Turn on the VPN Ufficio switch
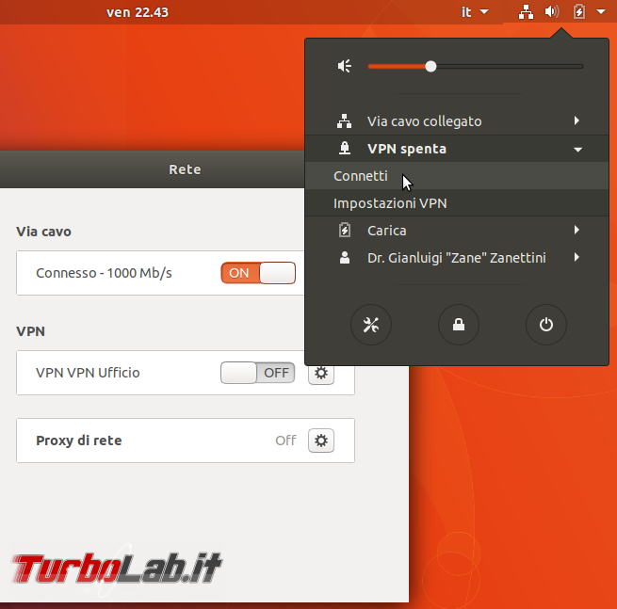617x609 pixels. point(258,373)
